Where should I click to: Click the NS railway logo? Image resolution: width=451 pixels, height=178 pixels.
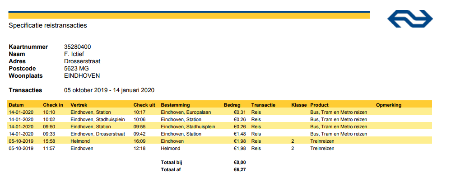410,19
